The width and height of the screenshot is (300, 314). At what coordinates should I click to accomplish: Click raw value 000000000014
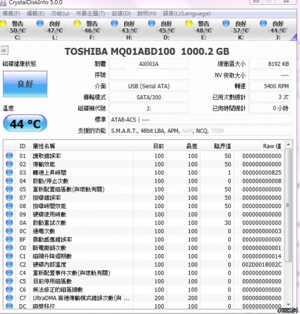[x=262, y=256]
